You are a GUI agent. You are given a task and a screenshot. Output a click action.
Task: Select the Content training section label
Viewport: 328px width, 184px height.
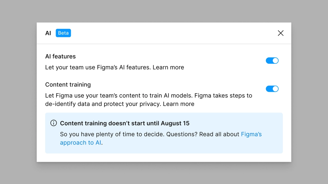coord(68,85)
